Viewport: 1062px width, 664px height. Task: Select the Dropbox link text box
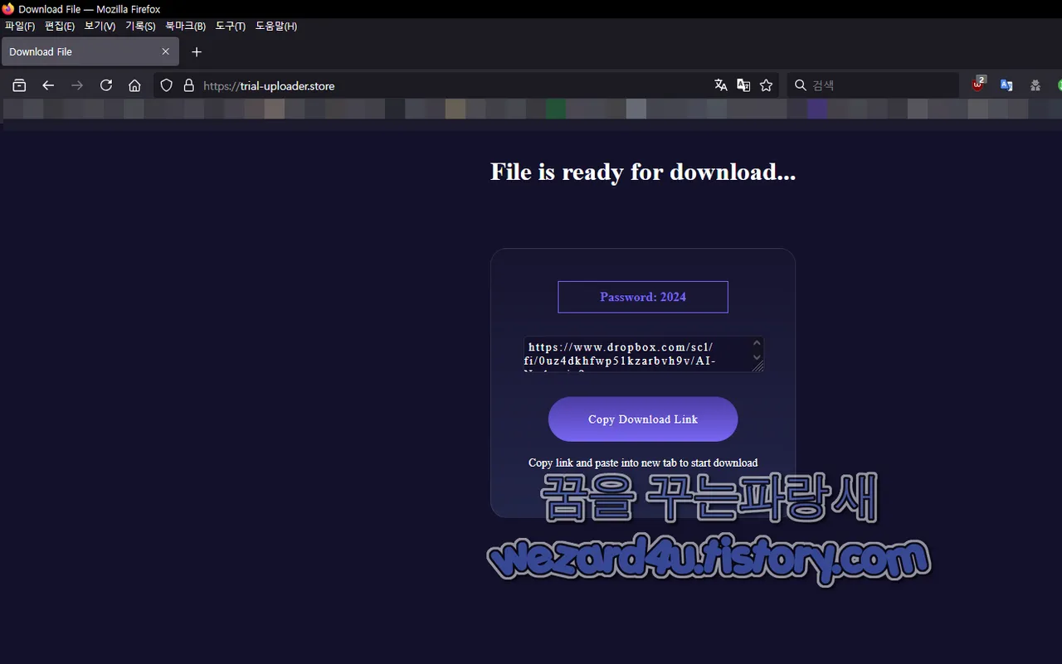(x=639, y=354)
